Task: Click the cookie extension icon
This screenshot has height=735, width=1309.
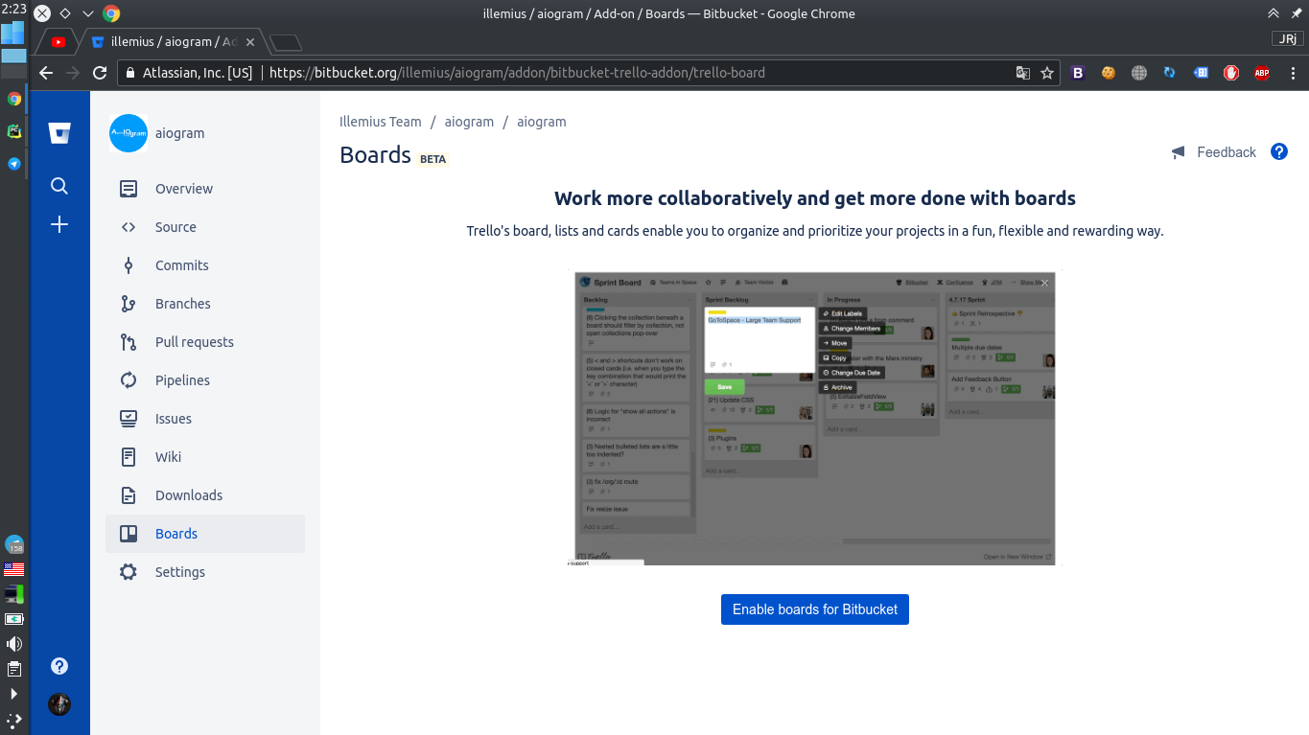Action: click(1109, 73)
